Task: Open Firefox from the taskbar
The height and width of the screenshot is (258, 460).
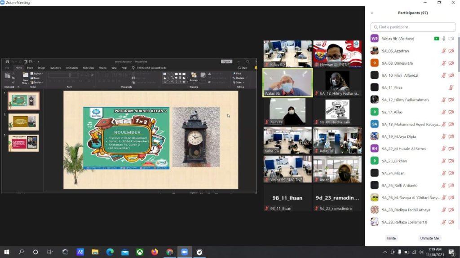Action: tap(155, 252)
